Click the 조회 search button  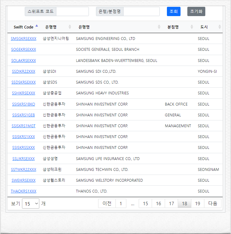pos(173,11)
